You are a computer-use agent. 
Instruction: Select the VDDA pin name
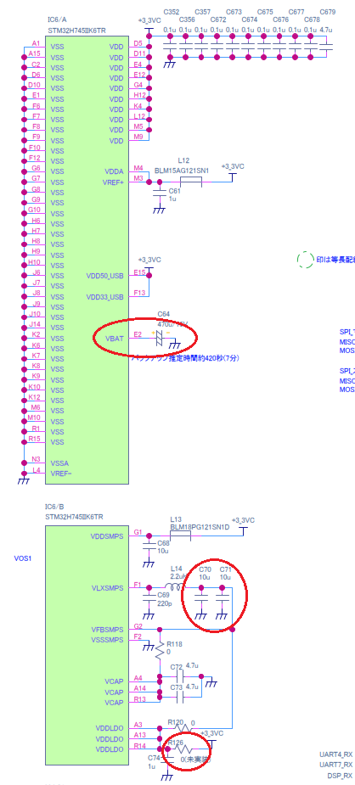[114, 171]
